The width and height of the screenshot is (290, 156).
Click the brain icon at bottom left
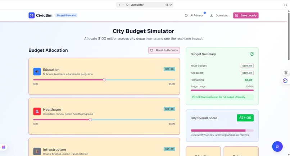pos(4,147)
